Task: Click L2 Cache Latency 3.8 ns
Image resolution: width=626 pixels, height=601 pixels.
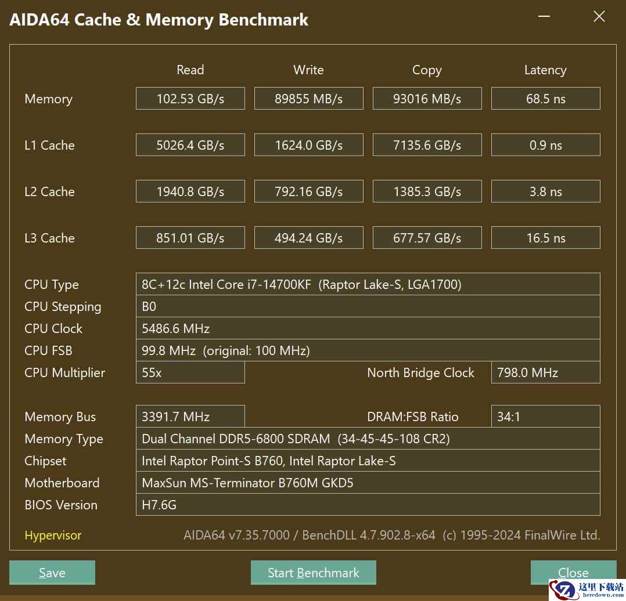Action: [545, 191]
